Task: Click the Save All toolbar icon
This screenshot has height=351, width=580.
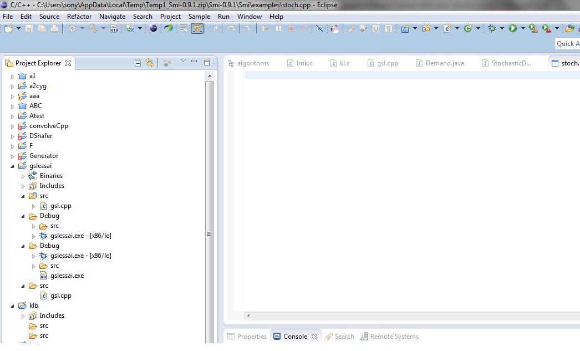Action: (42, 28)
